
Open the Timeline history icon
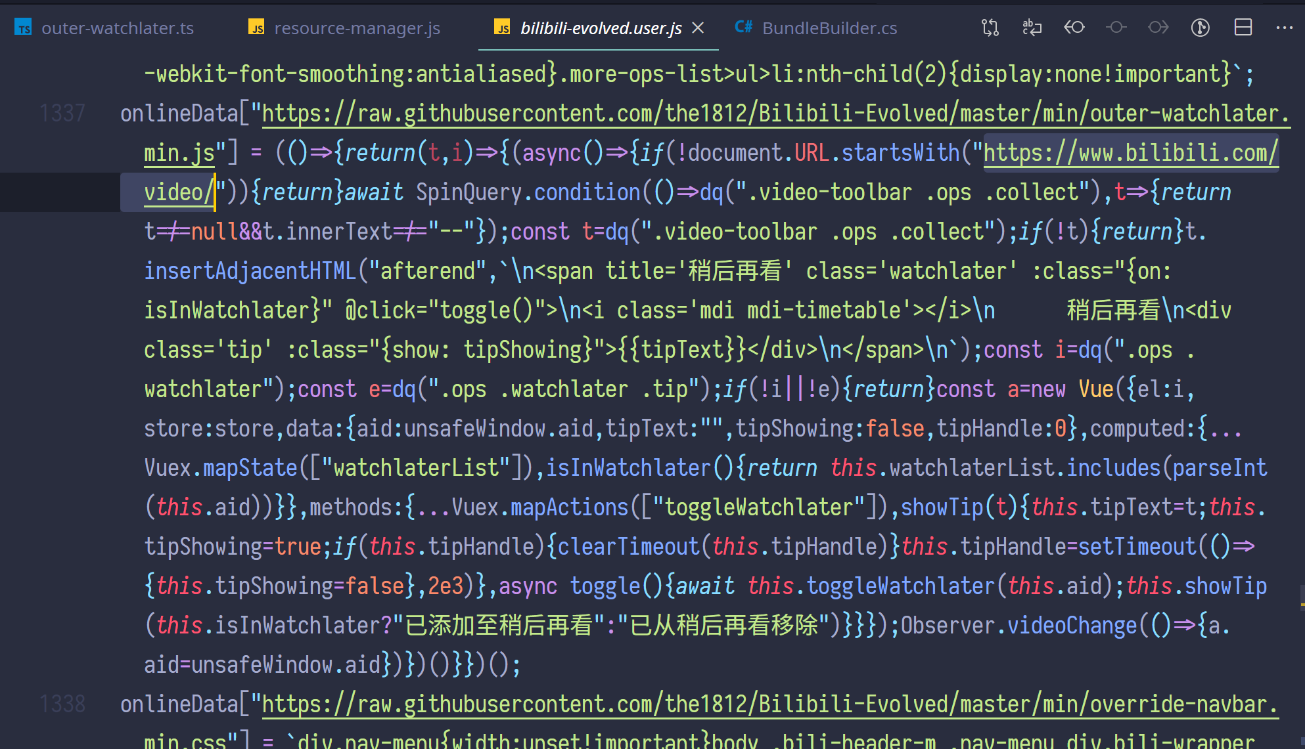tap(1200, 28)
